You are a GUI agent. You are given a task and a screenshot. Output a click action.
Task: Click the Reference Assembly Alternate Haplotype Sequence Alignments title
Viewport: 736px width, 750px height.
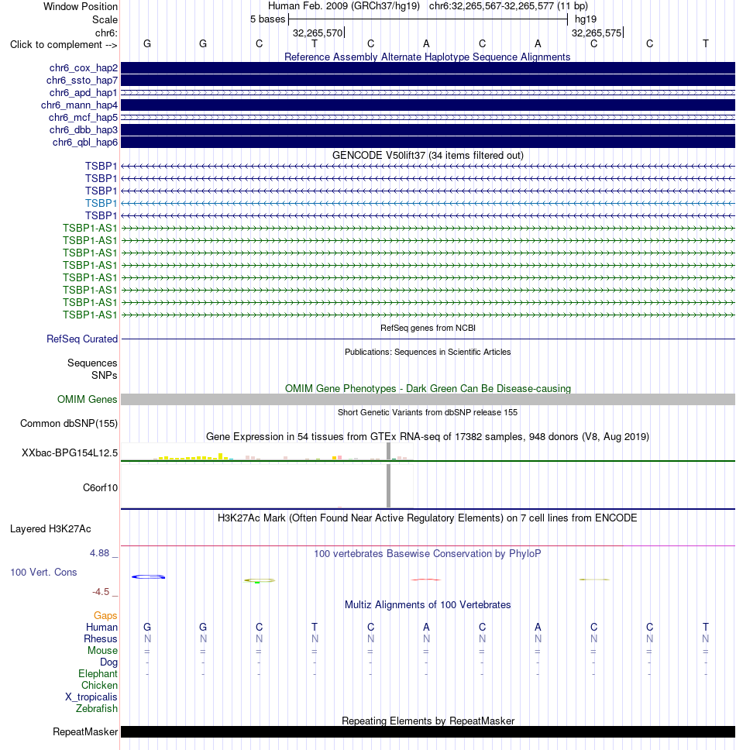pyautogui.click(x=427, y=57)
